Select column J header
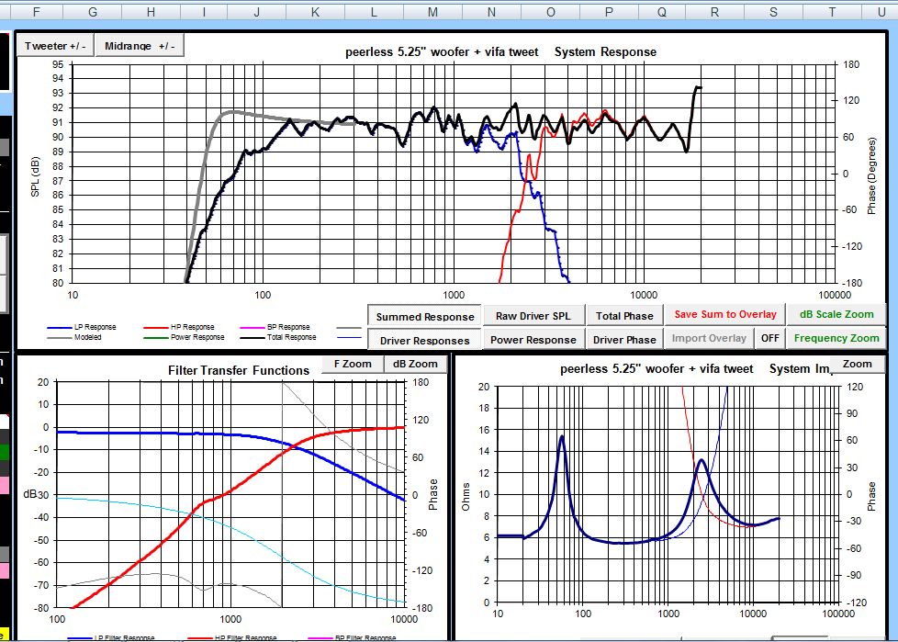This screenshot has height=642, width=898. (256, 11)
